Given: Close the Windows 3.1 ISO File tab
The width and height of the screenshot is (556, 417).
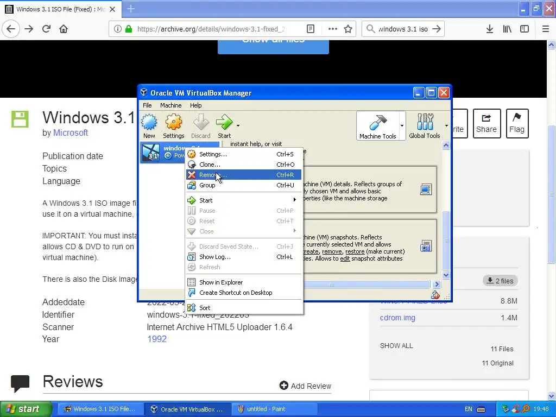Looking at the screenshot, I should pyautogui.click(x=112, y=9).
